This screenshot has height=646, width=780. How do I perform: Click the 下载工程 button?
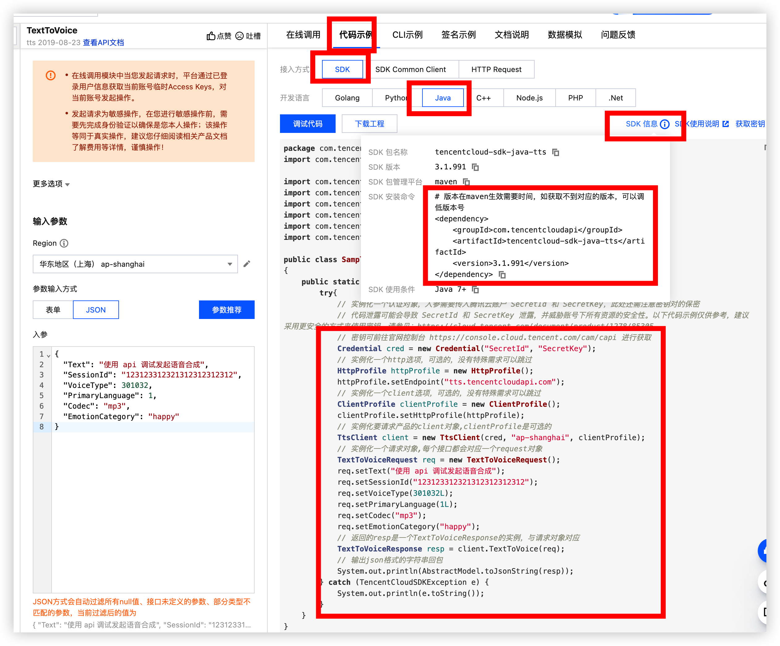coord(369,124)
